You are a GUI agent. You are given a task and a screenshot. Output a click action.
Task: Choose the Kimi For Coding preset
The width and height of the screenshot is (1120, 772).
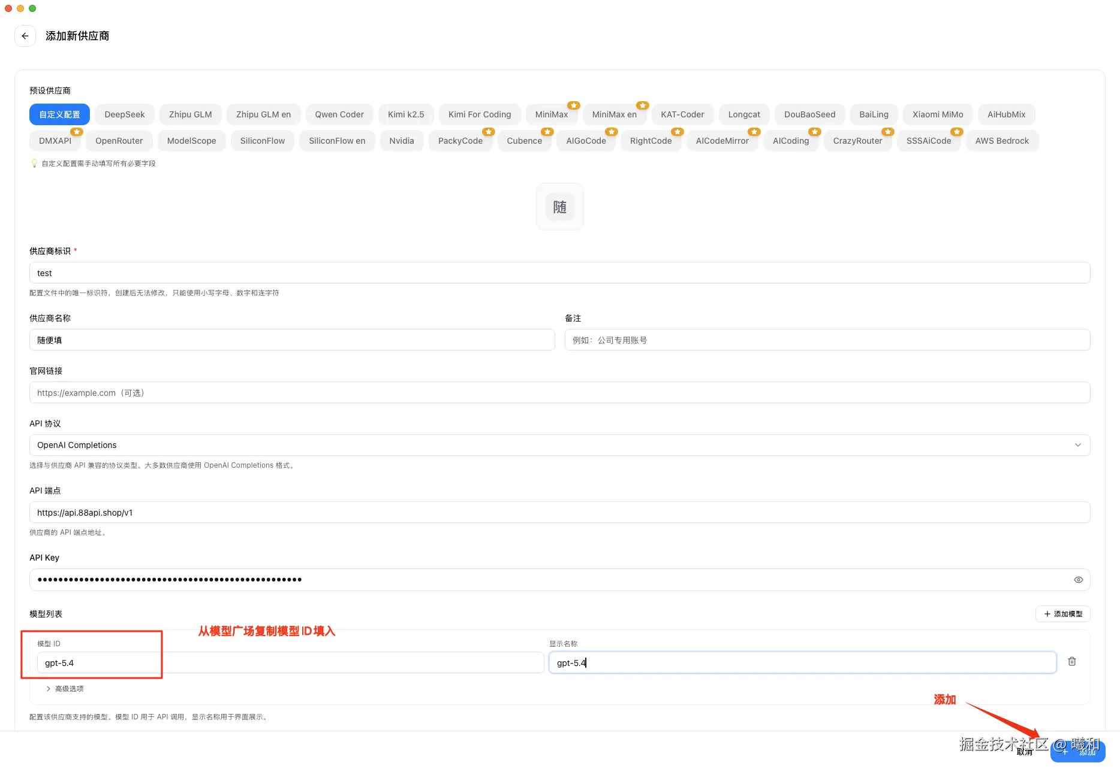[x=480, y=114]
